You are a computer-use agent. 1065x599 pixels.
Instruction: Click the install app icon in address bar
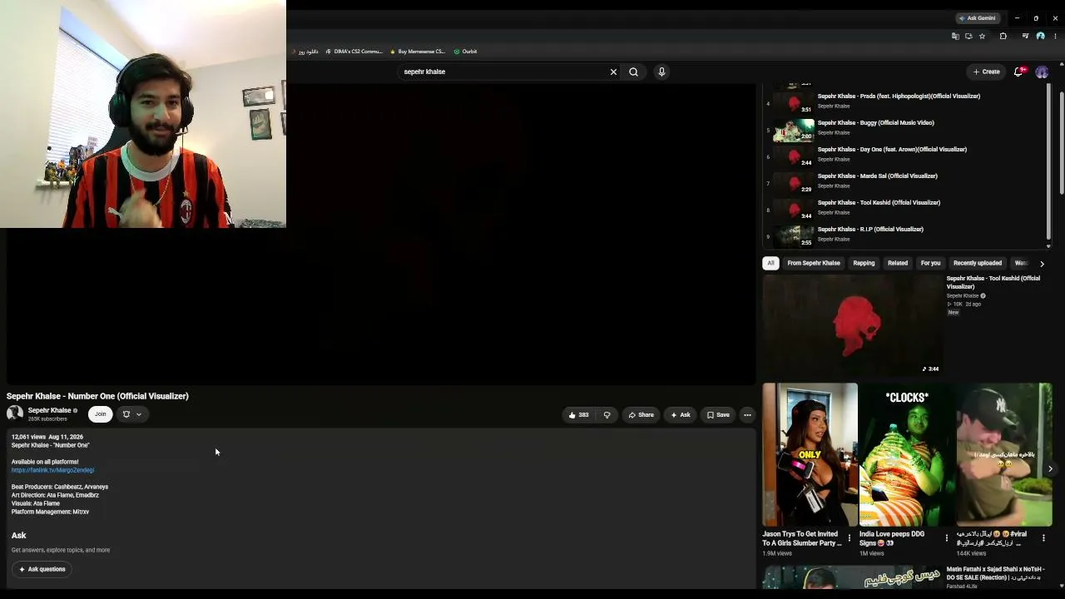(x=968, y=37)
